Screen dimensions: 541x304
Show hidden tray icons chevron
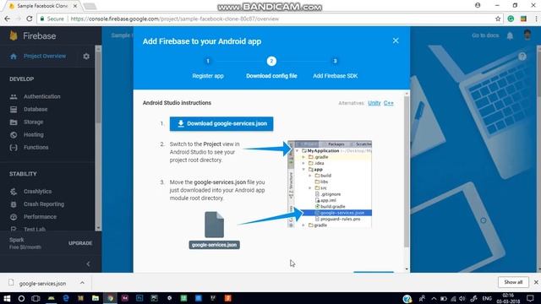pyautogui.click(x=434, y=298)
